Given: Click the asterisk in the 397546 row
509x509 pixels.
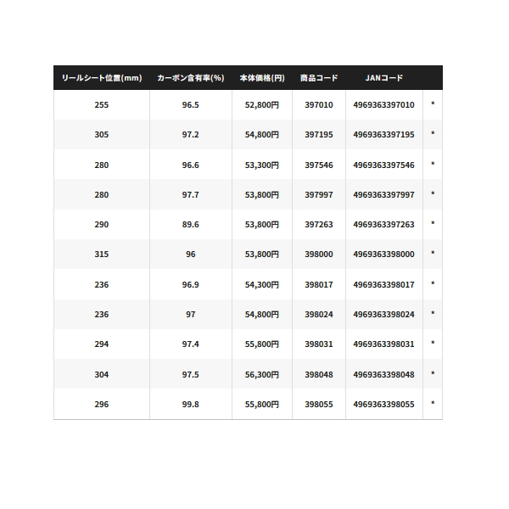Looking at the screenshot, I should (x=433, y=164).
